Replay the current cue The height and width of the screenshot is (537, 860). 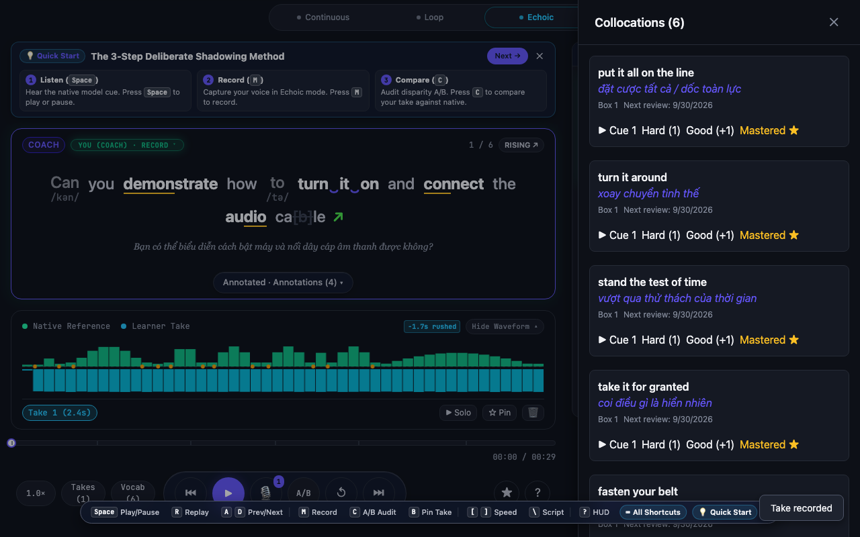(x=341, y=493)
